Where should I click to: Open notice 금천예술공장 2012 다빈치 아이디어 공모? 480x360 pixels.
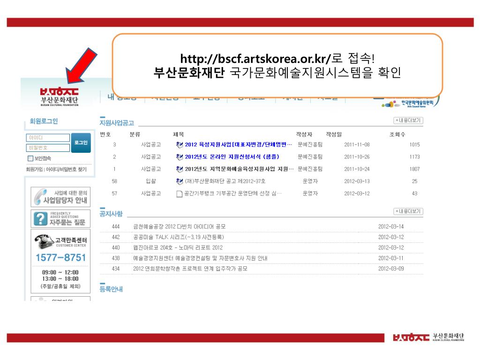(x=180, y=226)
